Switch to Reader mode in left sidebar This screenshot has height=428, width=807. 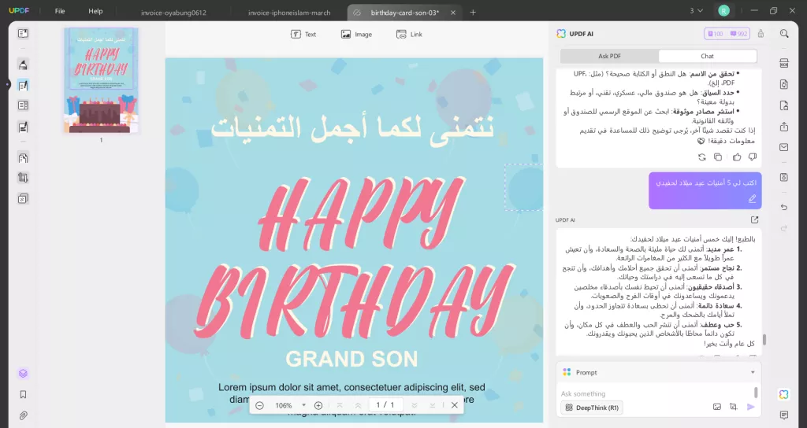tap(23, 33)
